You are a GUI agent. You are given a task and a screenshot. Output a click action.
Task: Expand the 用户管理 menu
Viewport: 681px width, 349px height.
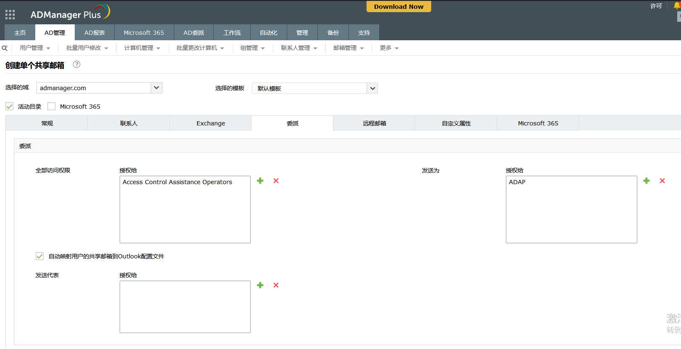[35, 48]
